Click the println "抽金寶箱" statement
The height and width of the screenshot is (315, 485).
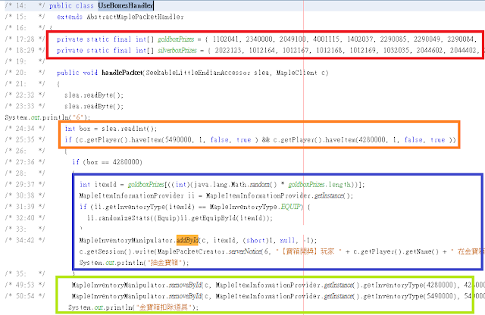[x=134, y=263]
